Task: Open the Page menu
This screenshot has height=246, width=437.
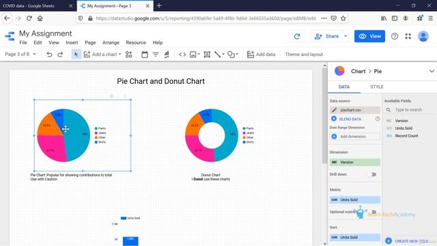Action: [90, 42]
